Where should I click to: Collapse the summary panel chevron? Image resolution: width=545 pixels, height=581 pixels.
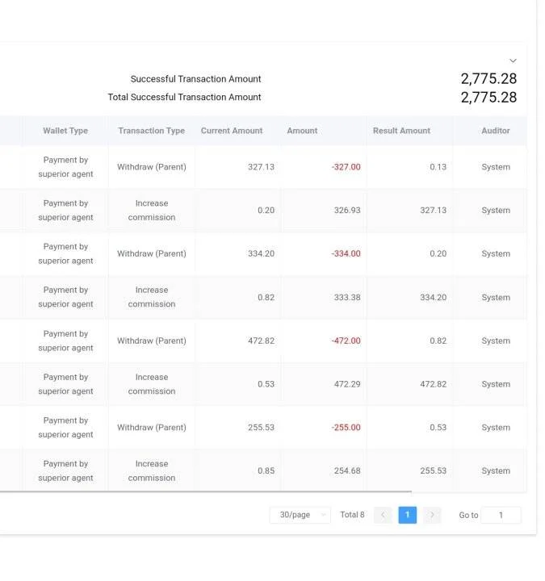coord(513,61)
